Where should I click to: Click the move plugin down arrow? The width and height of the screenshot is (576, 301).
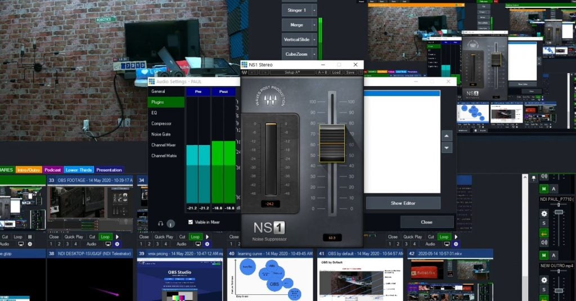447,148
